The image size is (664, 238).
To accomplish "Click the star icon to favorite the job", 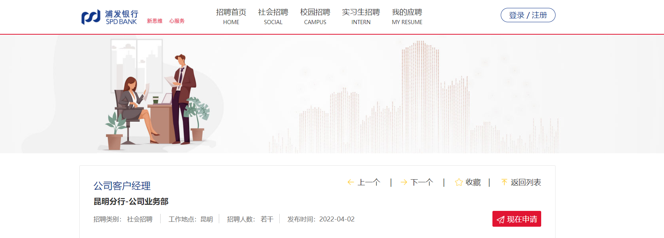I will 459,182.
